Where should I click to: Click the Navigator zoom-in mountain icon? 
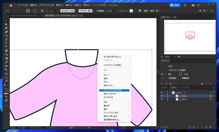tap(179, 57)
